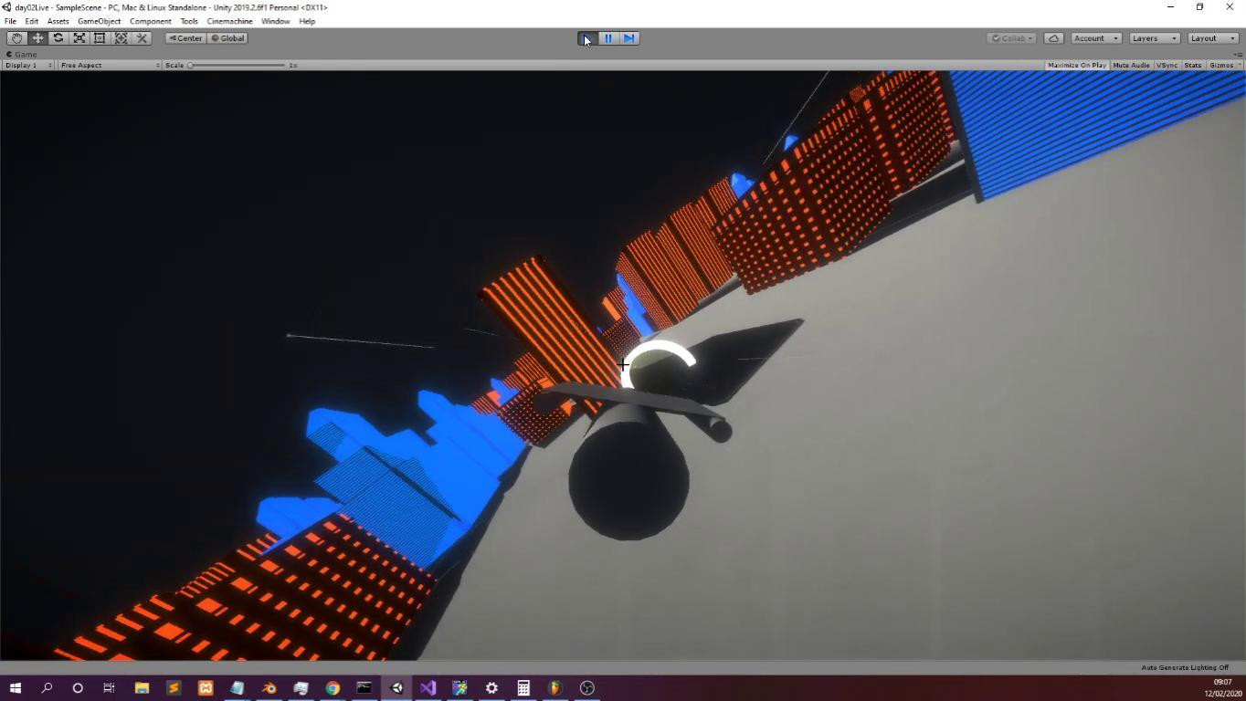
Task: Open custom editor tools icon
Action: point(142,38)
